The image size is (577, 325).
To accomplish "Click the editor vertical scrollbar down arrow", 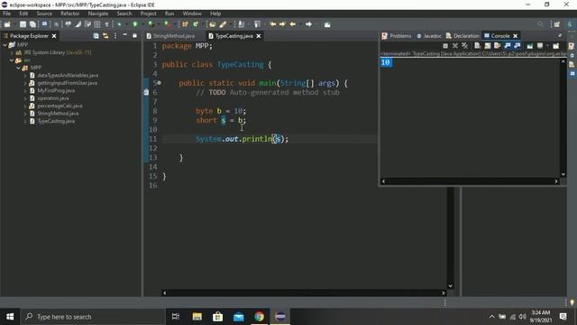I will coord(450,286).
